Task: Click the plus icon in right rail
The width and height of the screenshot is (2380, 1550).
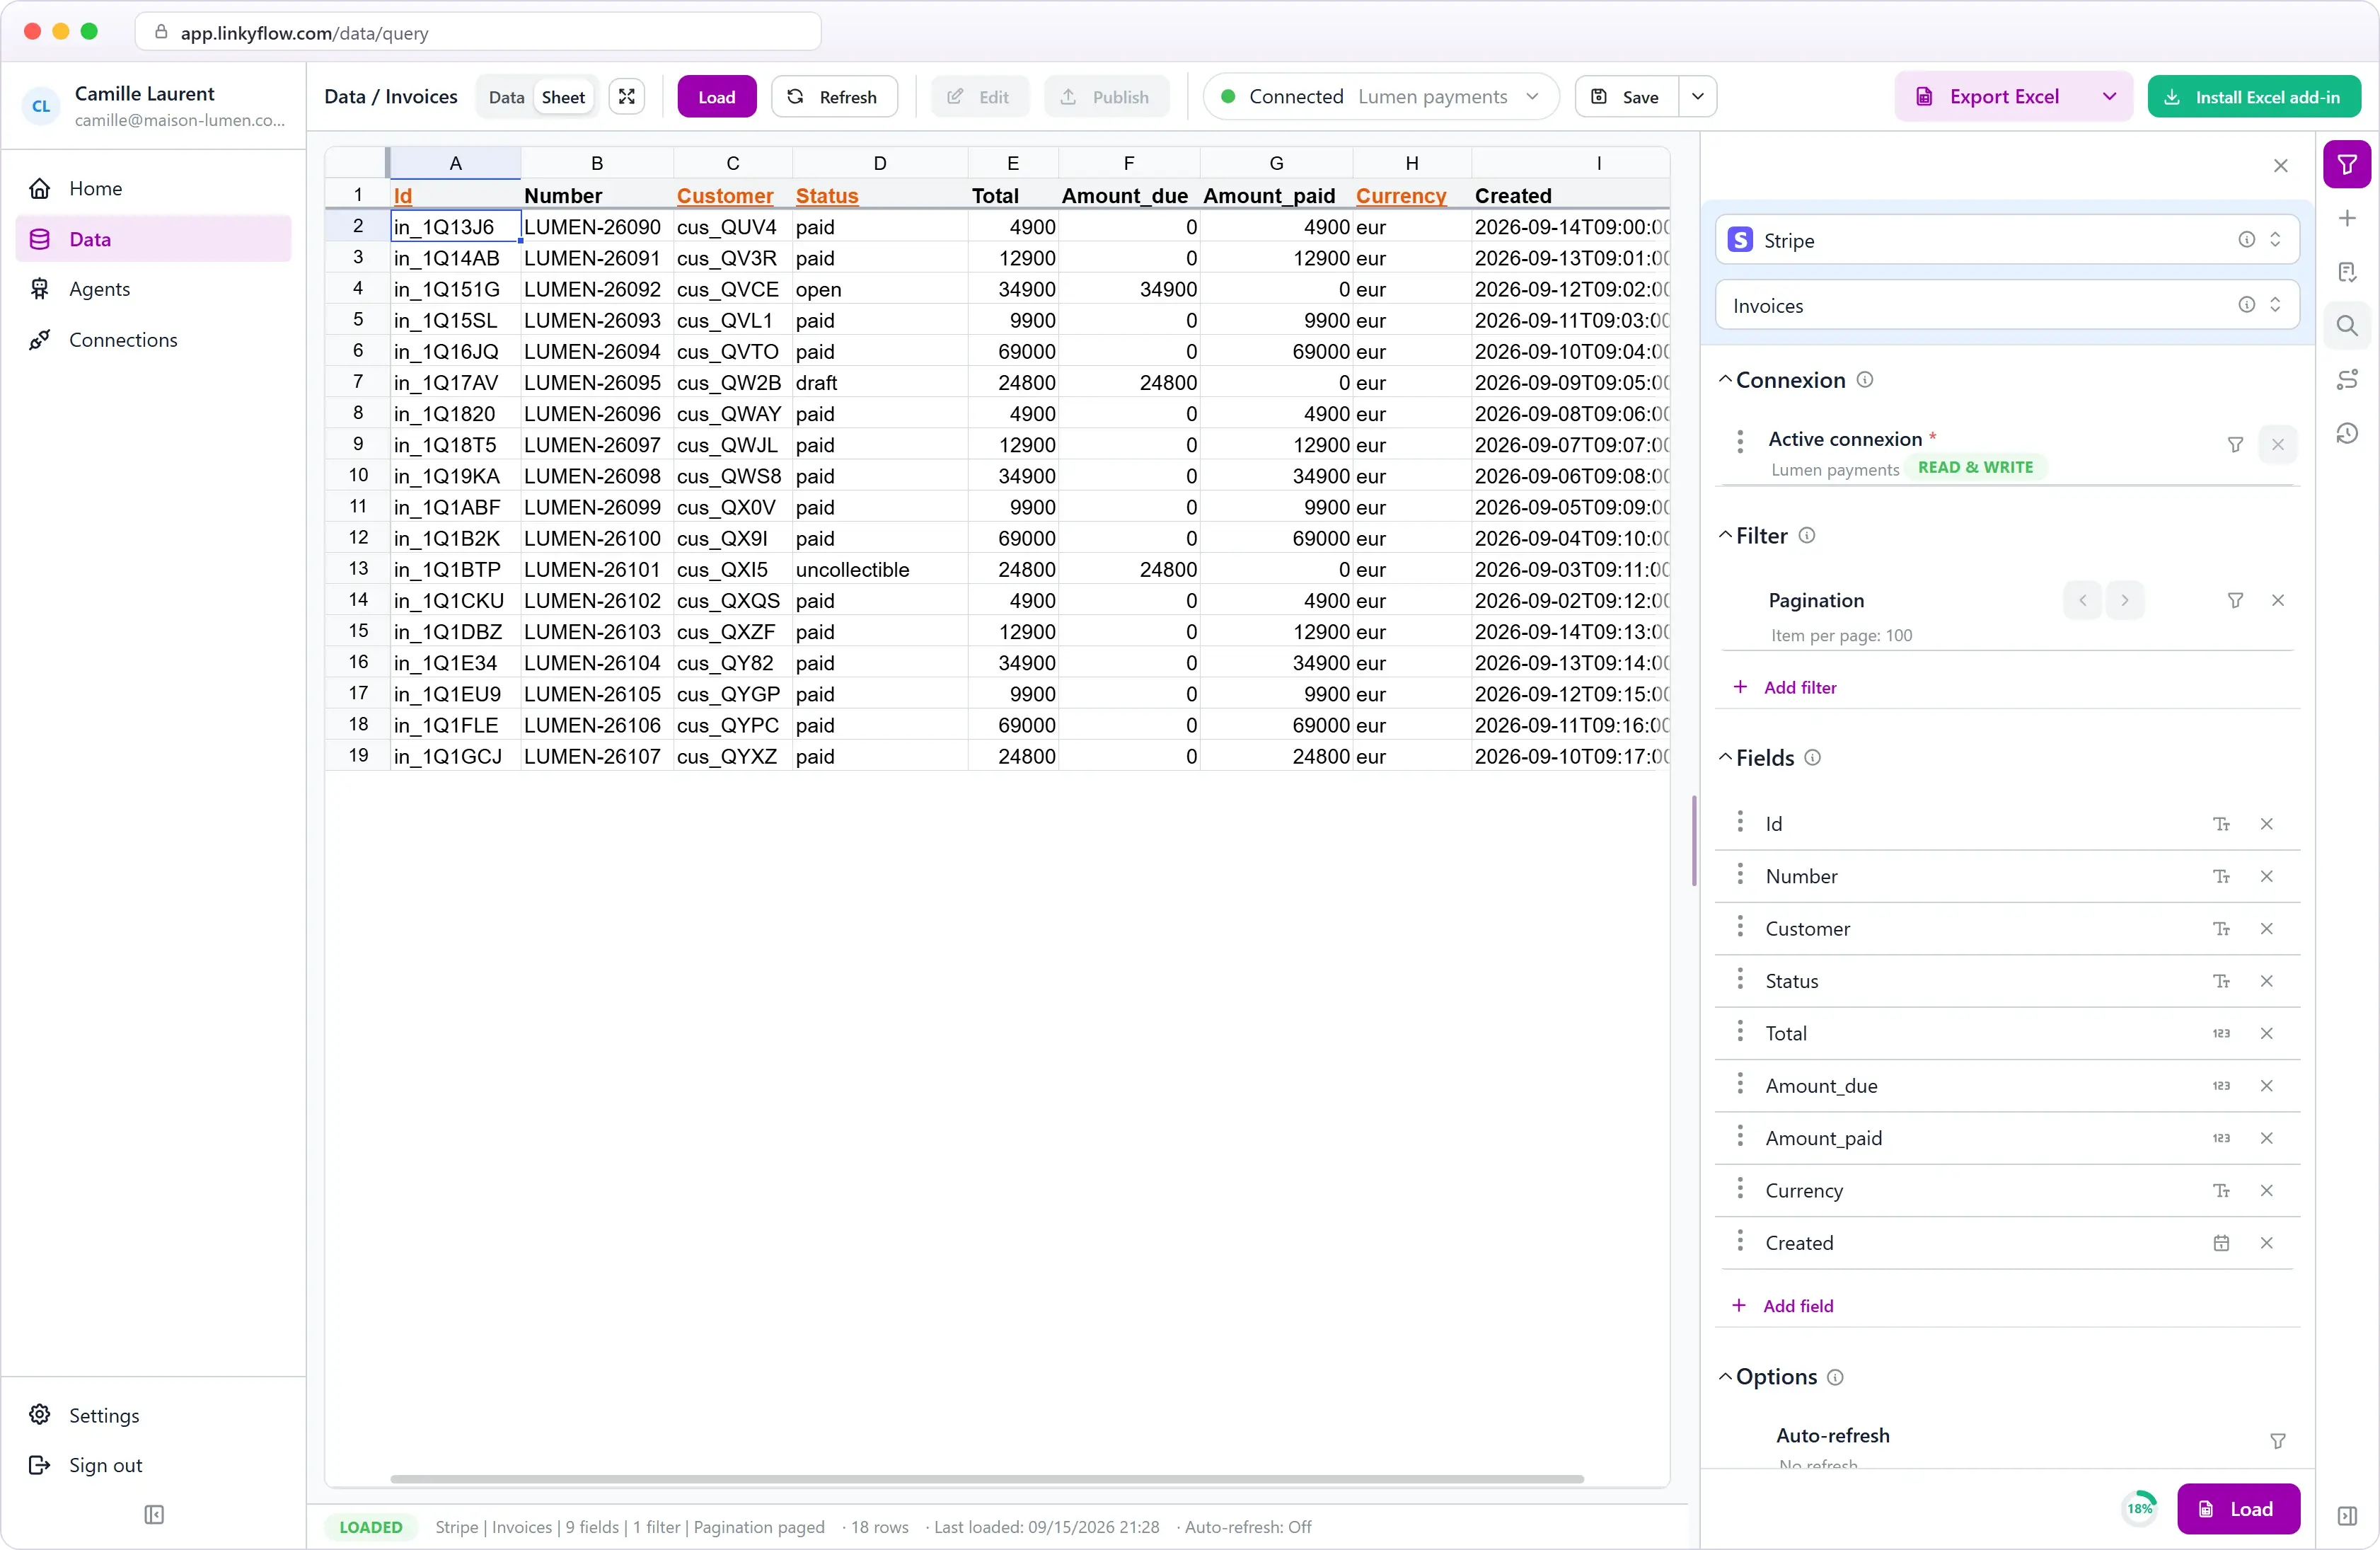Action: click(x=2347, y=218)
